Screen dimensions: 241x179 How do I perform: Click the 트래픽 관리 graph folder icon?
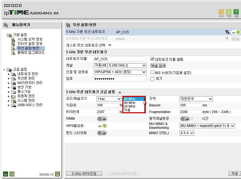[x=14, y=97]
